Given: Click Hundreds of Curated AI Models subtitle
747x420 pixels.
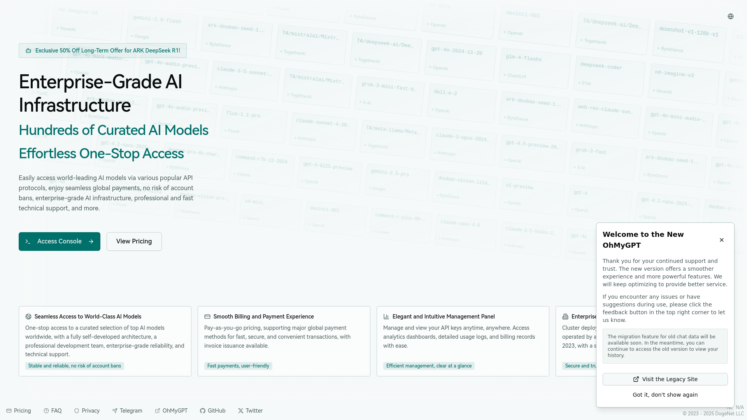Looking at the screenshot, I should (114, 130).
